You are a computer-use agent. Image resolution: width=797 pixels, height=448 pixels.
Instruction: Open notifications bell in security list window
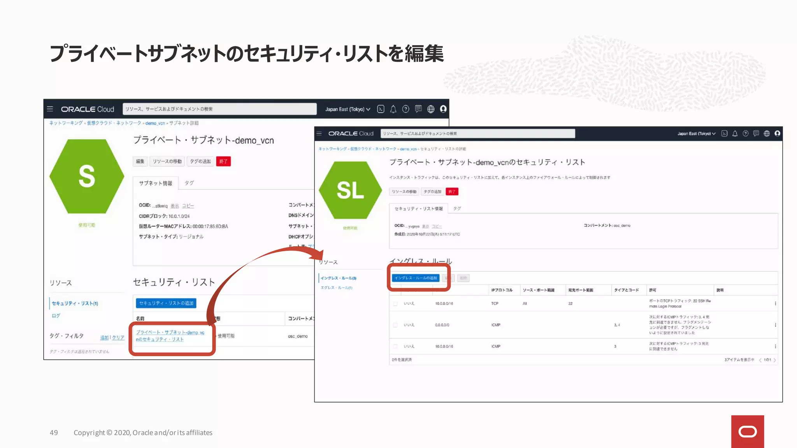click(x=735, y=133)
